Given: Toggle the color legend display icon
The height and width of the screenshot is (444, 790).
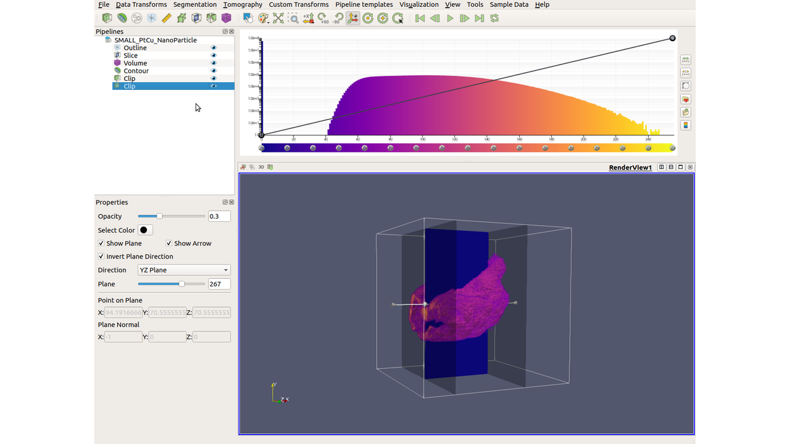Looking at the screenshot, I should [x=685, y=125].
